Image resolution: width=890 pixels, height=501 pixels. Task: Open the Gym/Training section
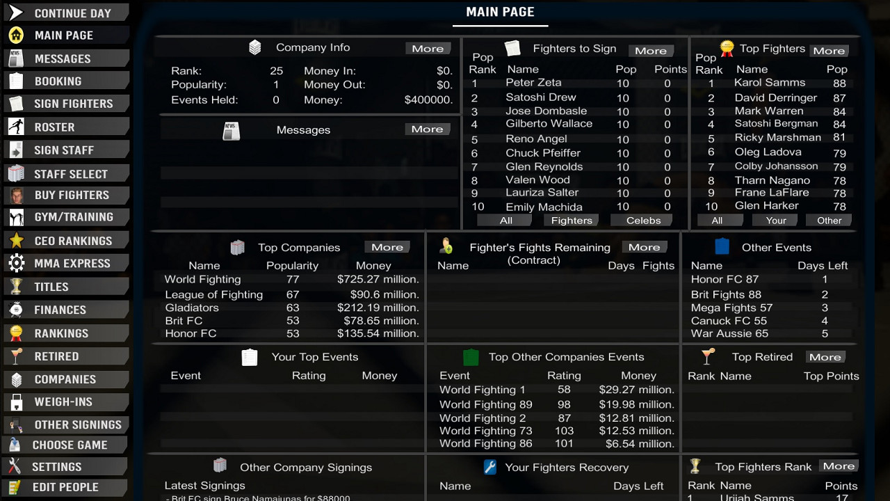[x=74, y=217]
